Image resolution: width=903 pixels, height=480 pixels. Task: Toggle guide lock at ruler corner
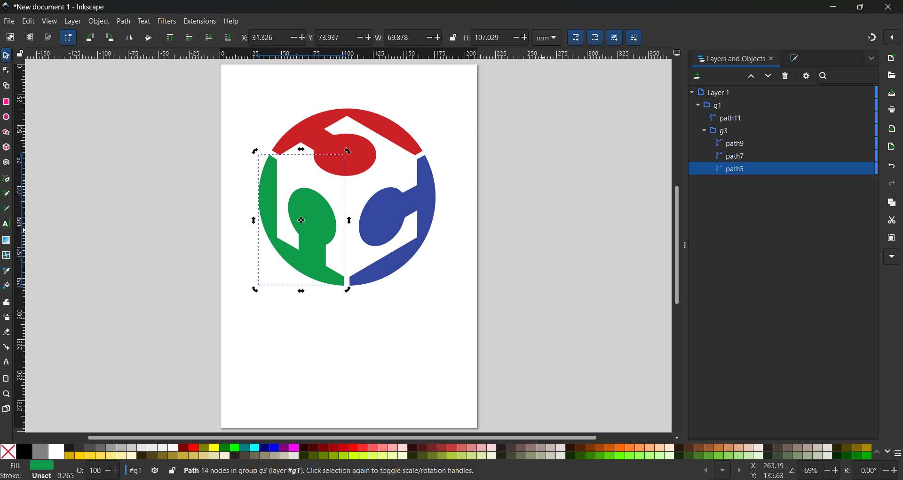point(20,54)
